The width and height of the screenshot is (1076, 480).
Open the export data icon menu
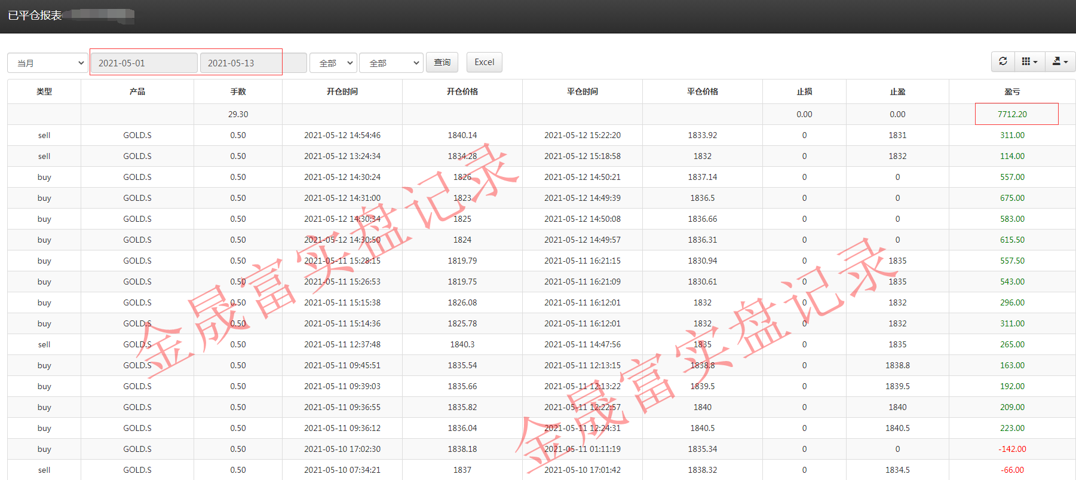[1059, 62]
